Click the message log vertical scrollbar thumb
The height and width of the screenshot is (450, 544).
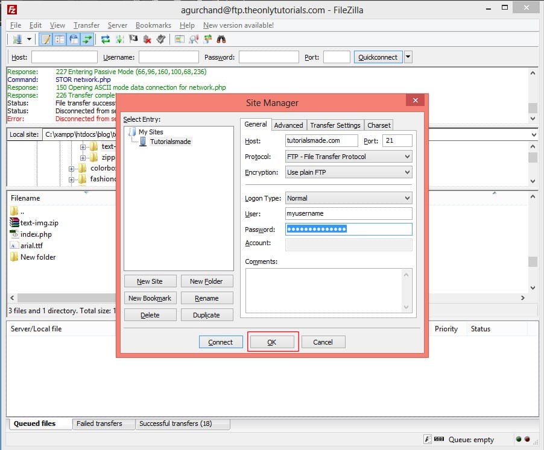pos(533,108)
